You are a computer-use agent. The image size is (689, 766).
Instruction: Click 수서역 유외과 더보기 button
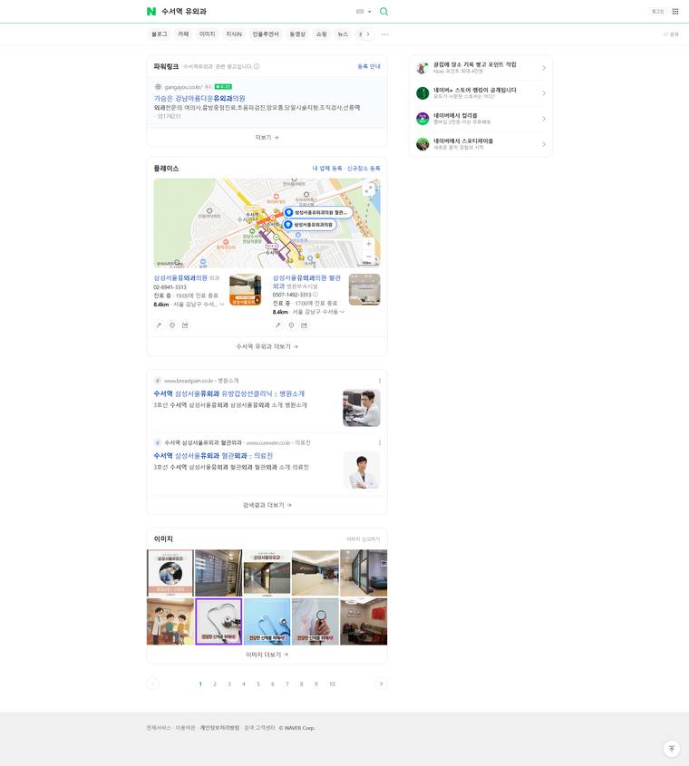(x=267, y=346)
